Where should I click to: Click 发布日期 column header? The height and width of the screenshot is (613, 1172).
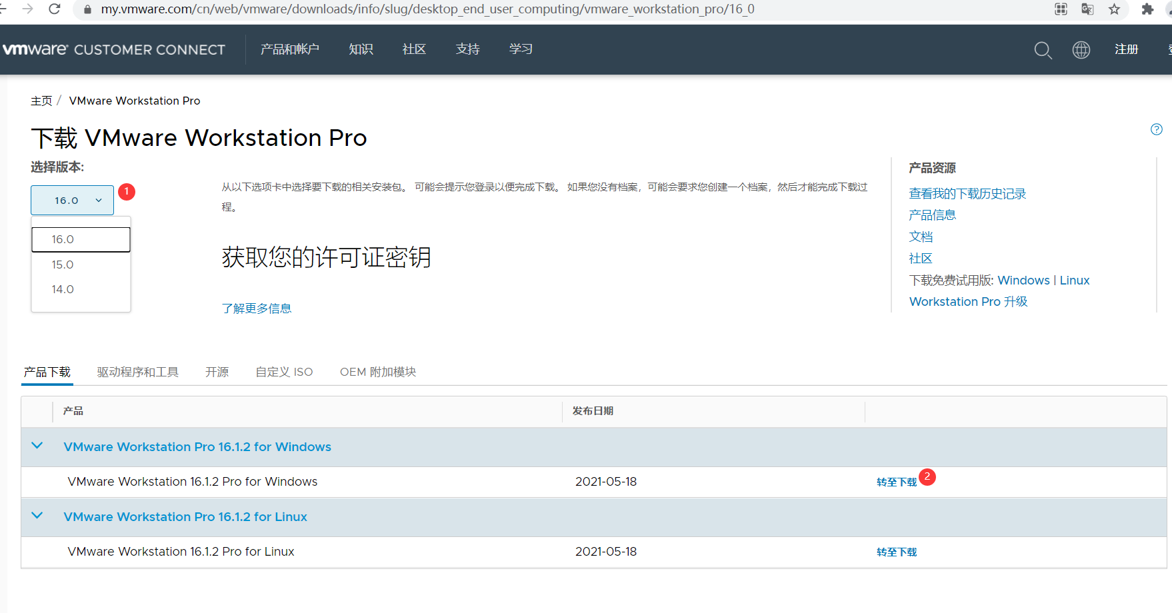pos(593,411)
